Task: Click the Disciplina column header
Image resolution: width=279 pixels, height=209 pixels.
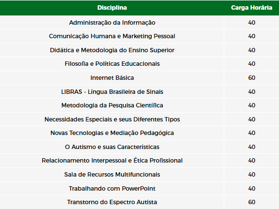Action: click(112, 8)
